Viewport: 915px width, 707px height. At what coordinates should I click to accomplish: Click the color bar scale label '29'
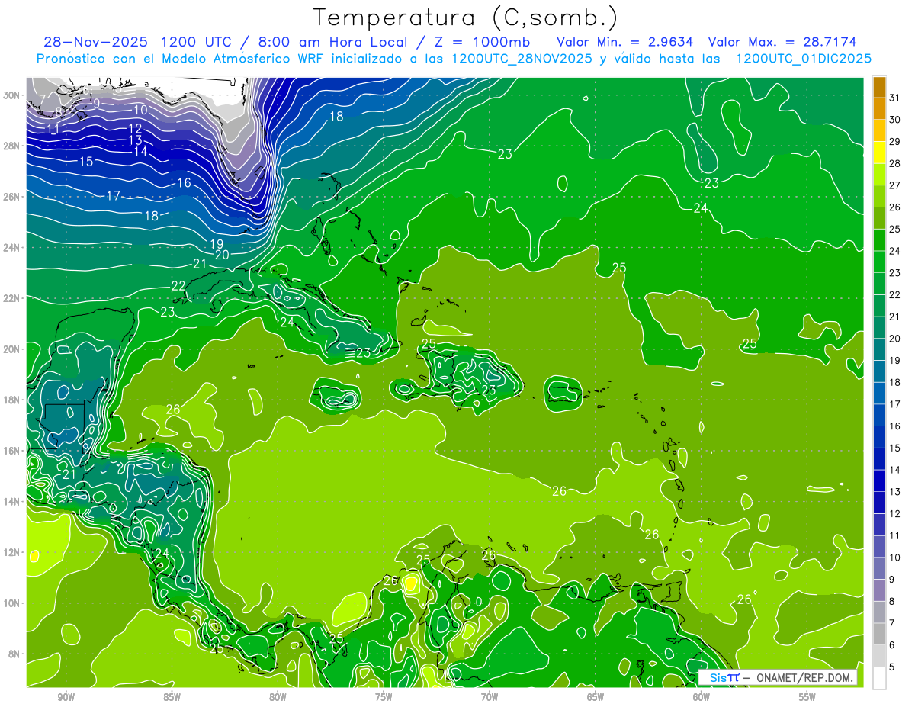tap(895, 141)
